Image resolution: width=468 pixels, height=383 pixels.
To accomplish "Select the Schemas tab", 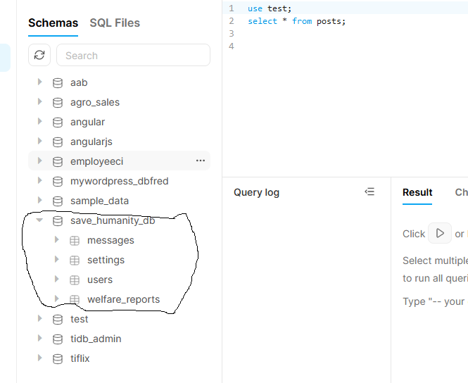I will pyautogui.click(x=53, y=23).
